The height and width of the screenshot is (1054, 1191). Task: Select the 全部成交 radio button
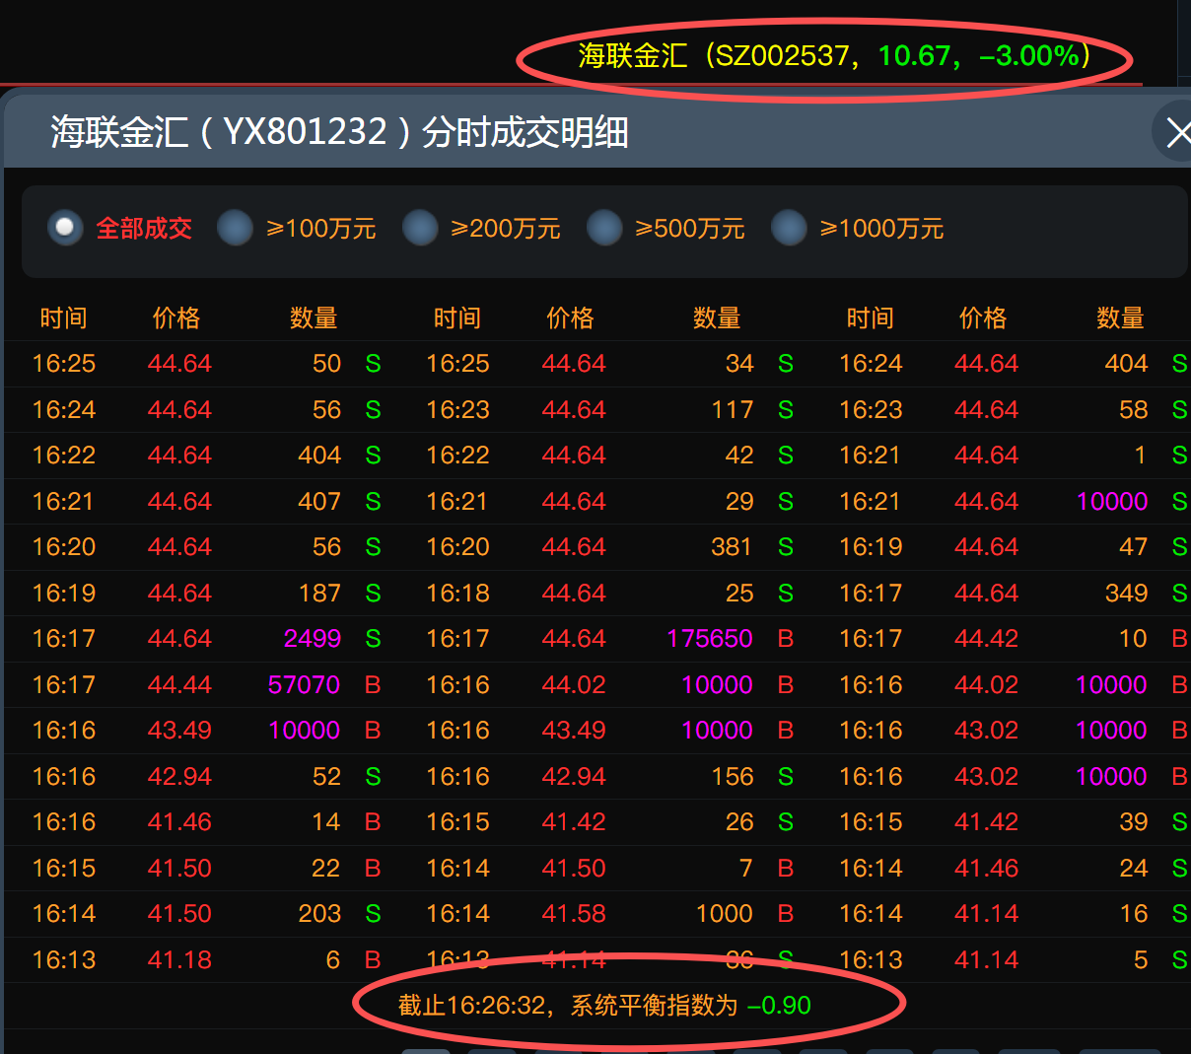[x=65, y=228]
